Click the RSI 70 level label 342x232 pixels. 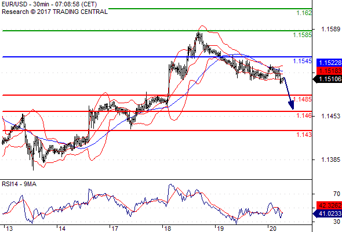[337, 194]
